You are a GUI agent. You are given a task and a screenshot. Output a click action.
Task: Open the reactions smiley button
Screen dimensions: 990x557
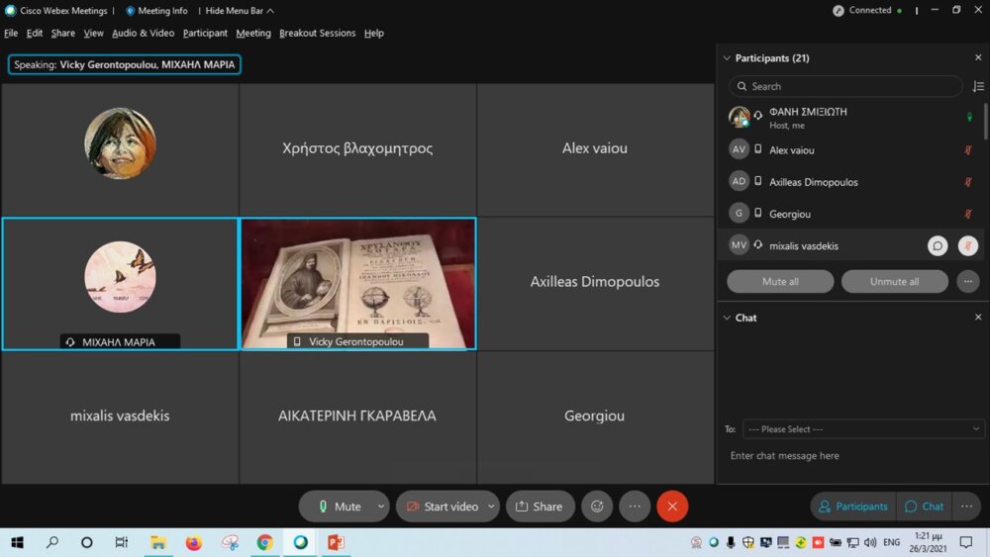597,506
